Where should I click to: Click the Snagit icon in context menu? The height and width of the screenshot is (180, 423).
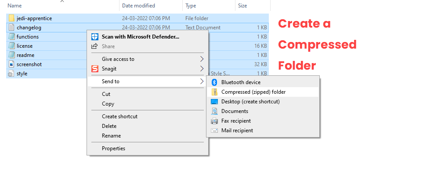coord(95,69)
